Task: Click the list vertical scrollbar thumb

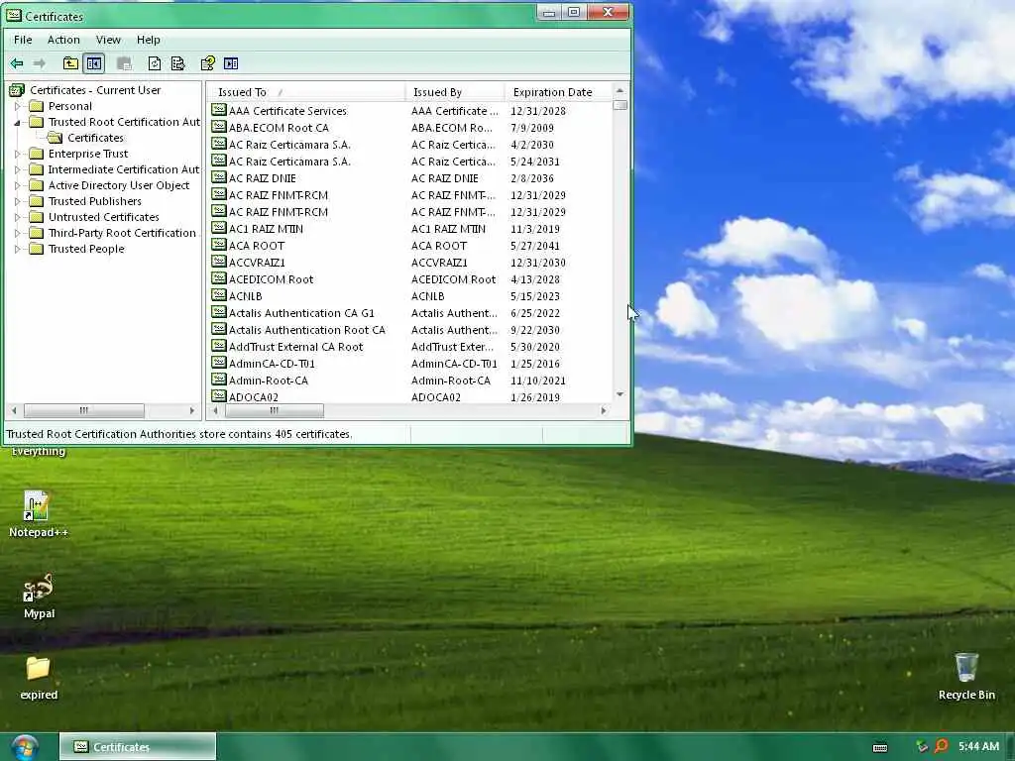Action: pos(620,105)
